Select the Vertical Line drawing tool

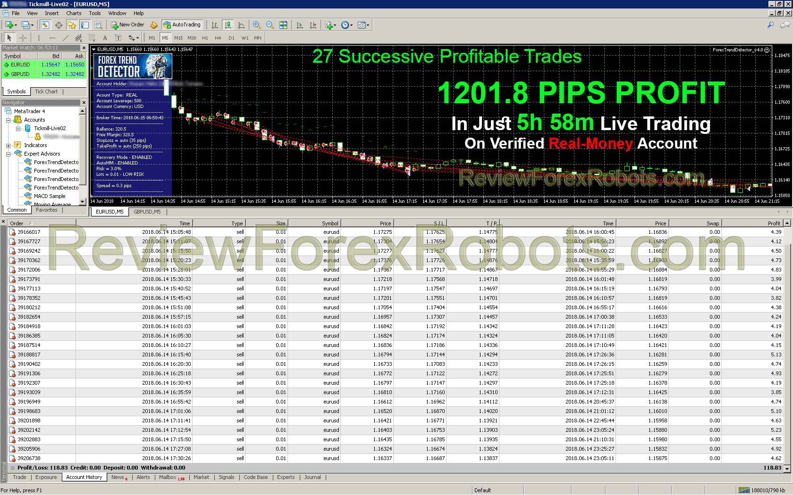[39, 38]
